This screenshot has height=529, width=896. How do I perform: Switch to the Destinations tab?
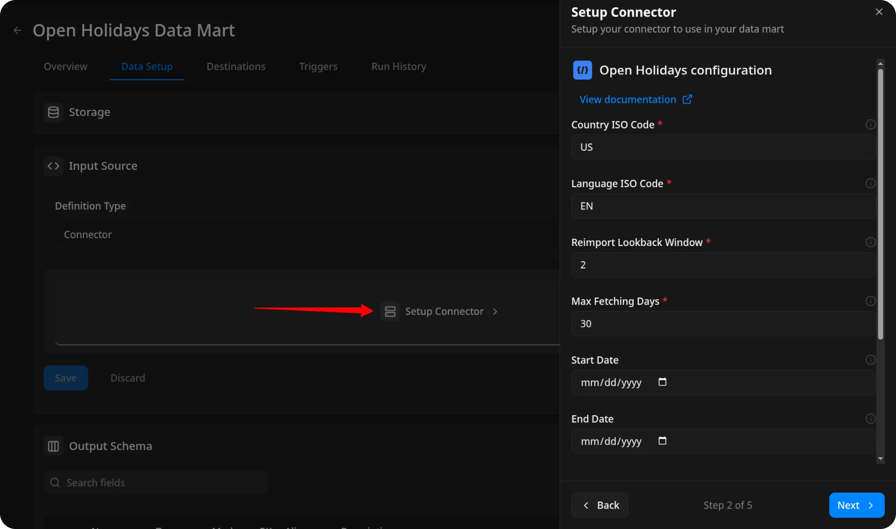[236, 66]
